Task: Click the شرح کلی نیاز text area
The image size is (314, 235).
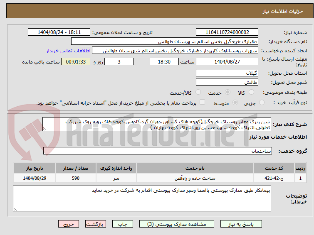Action: tap(157, 124)
